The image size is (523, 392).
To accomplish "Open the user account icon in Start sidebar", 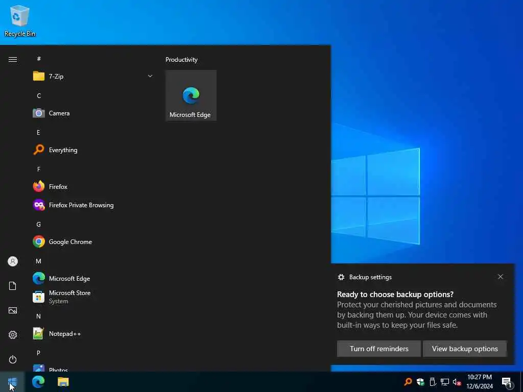I will pos(13,261).
